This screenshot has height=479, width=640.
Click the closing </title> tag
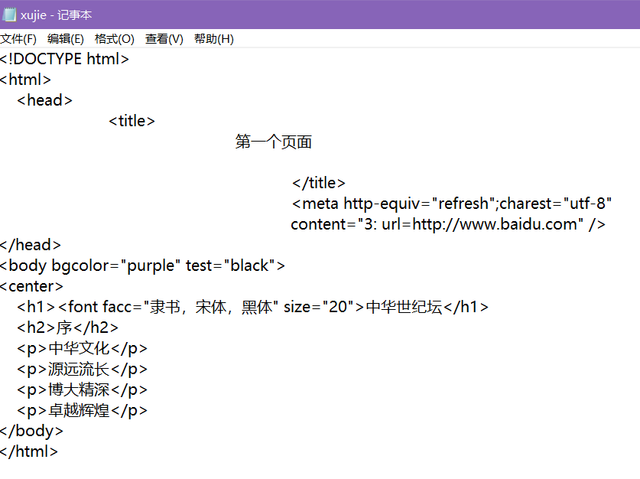click(319, 183)
